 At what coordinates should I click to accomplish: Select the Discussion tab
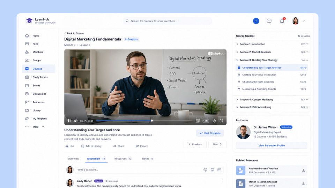click(96, 159)
